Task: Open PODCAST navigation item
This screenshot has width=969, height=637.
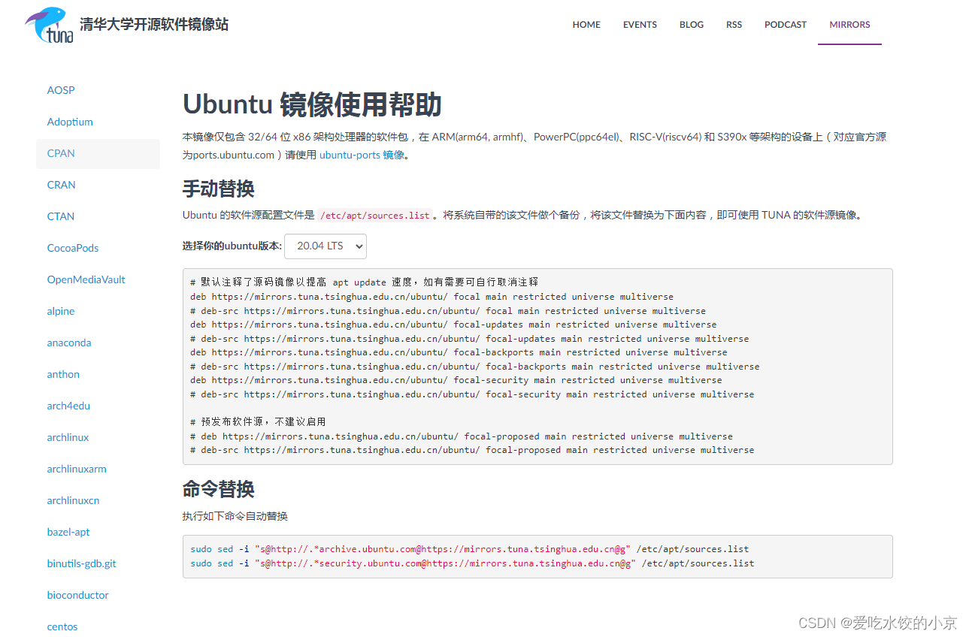Action: coord(786,25)
